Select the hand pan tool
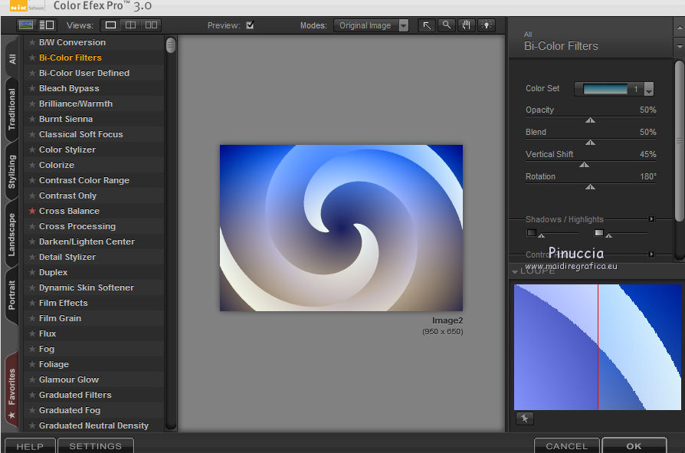This screenshot has width=685, height=453. coord(467,25)
